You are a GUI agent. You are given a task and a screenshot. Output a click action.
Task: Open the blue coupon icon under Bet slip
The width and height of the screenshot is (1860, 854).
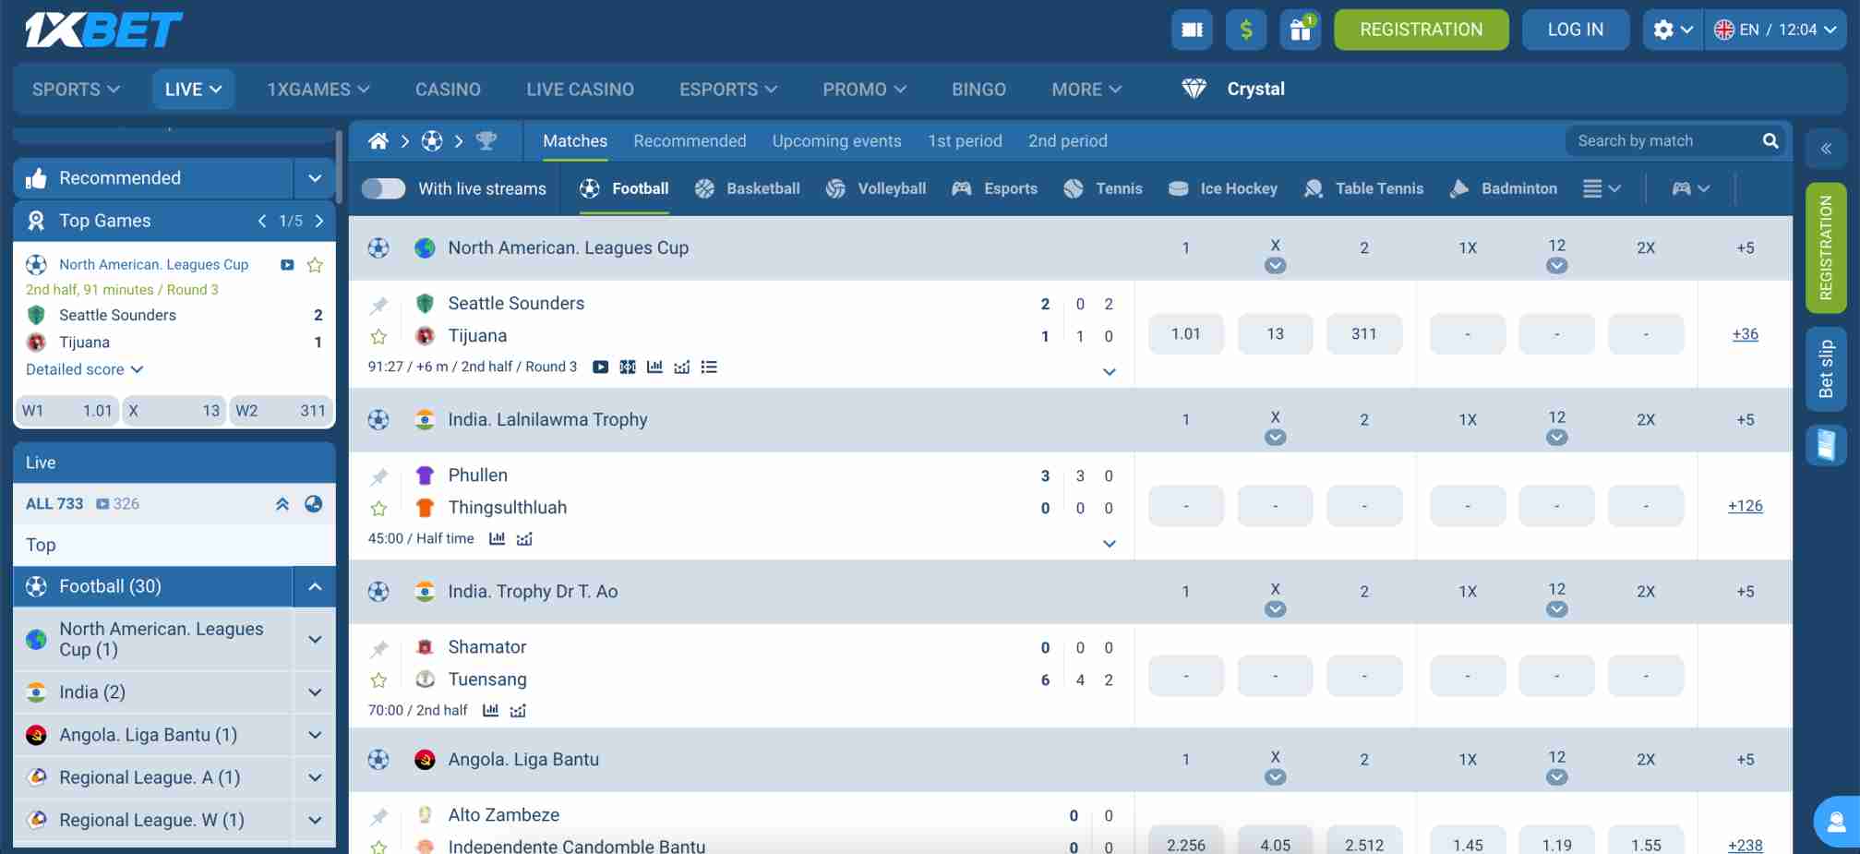(x=1826, y=444)
